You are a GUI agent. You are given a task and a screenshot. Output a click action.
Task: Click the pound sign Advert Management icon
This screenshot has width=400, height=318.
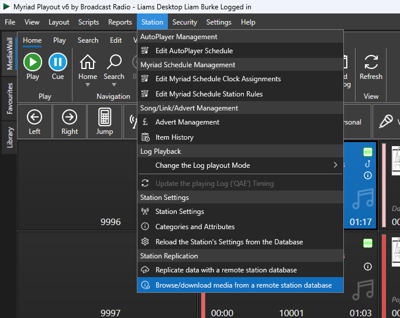tap(145, 122)
